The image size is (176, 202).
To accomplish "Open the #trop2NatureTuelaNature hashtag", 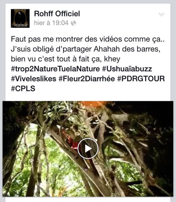I will coord(56,69).
